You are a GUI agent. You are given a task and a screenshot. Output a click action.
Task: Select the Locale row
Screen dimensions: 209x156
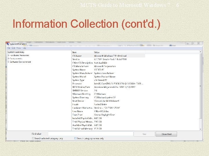click(108, 104)
